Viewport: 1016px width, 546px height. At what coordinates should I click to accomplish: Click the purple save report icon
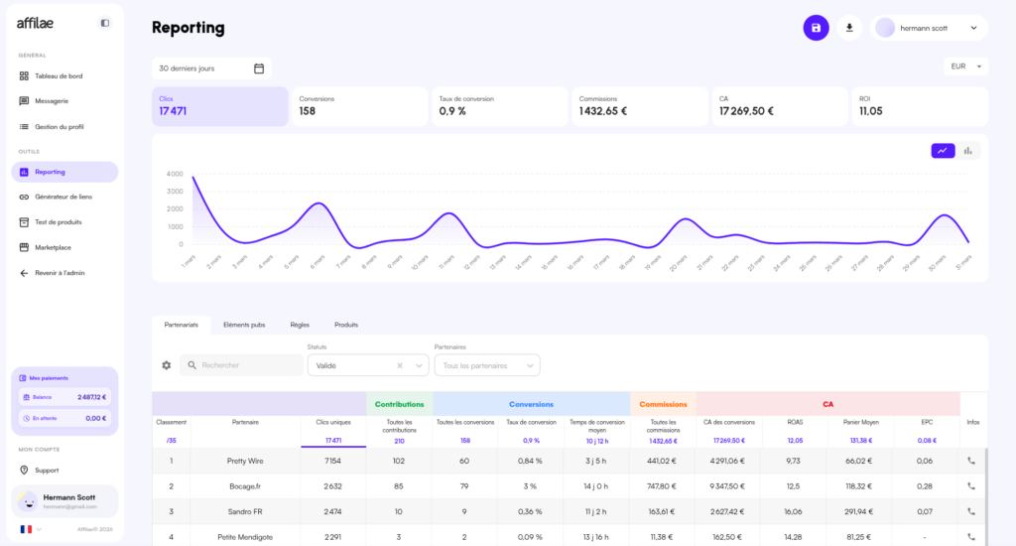(816, 28)
